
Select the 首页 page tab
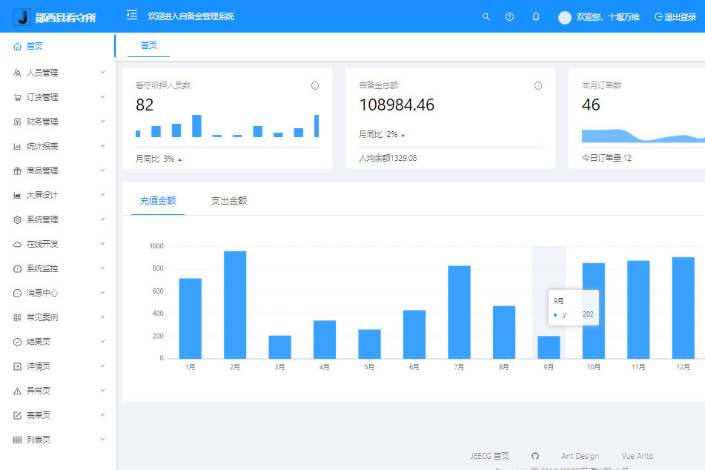coord(149,45)
